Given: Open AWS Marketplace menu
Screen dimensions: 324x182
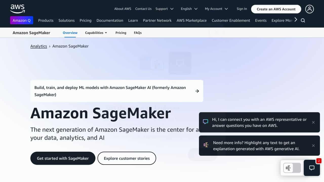Looking at the screenshot, I should (x=192, y=20).
